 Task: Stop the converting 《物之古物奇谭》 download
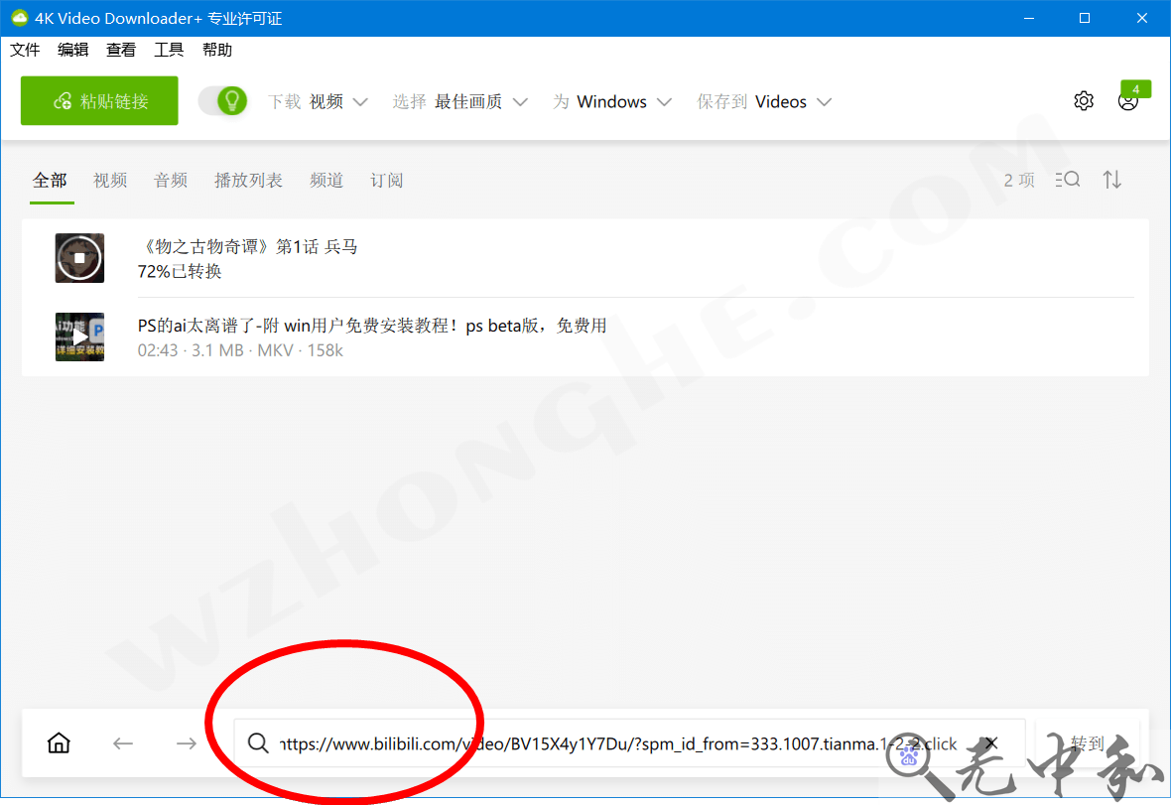(79, 257)
